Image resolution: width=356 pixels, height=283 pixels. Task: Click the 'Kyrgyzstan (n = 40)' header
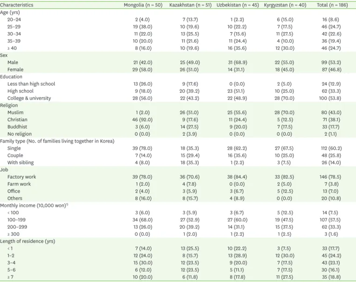285,5
